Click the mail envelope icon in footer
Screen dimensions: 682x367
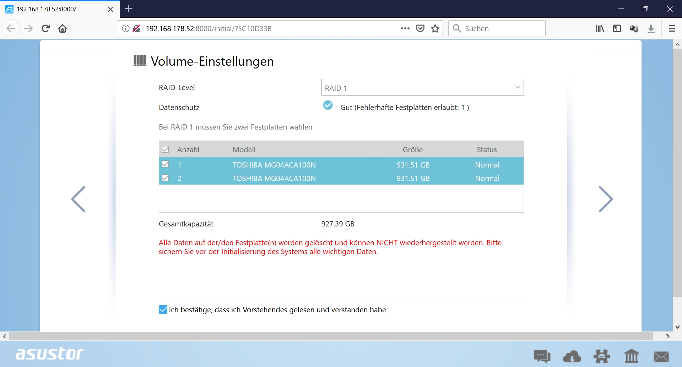pos(661,356)
